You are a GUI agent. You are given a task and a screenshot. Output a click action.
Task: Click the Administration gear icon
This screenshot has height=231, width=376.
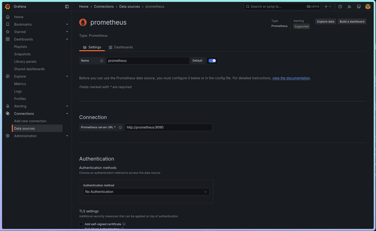8,136
